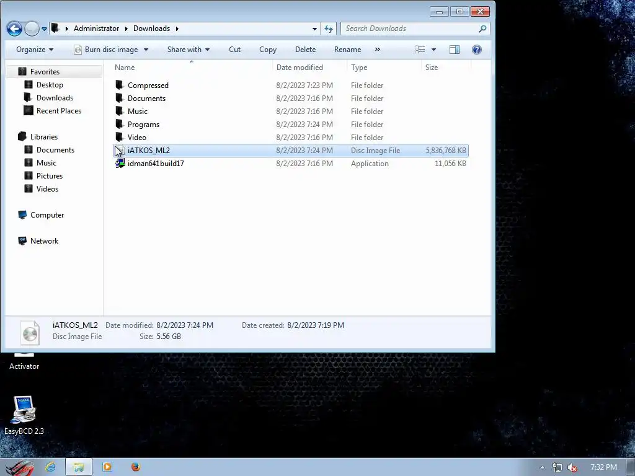Click Delete in the toolbar
The width and height of the screenshot is (635, 476).
coord(305,50)
